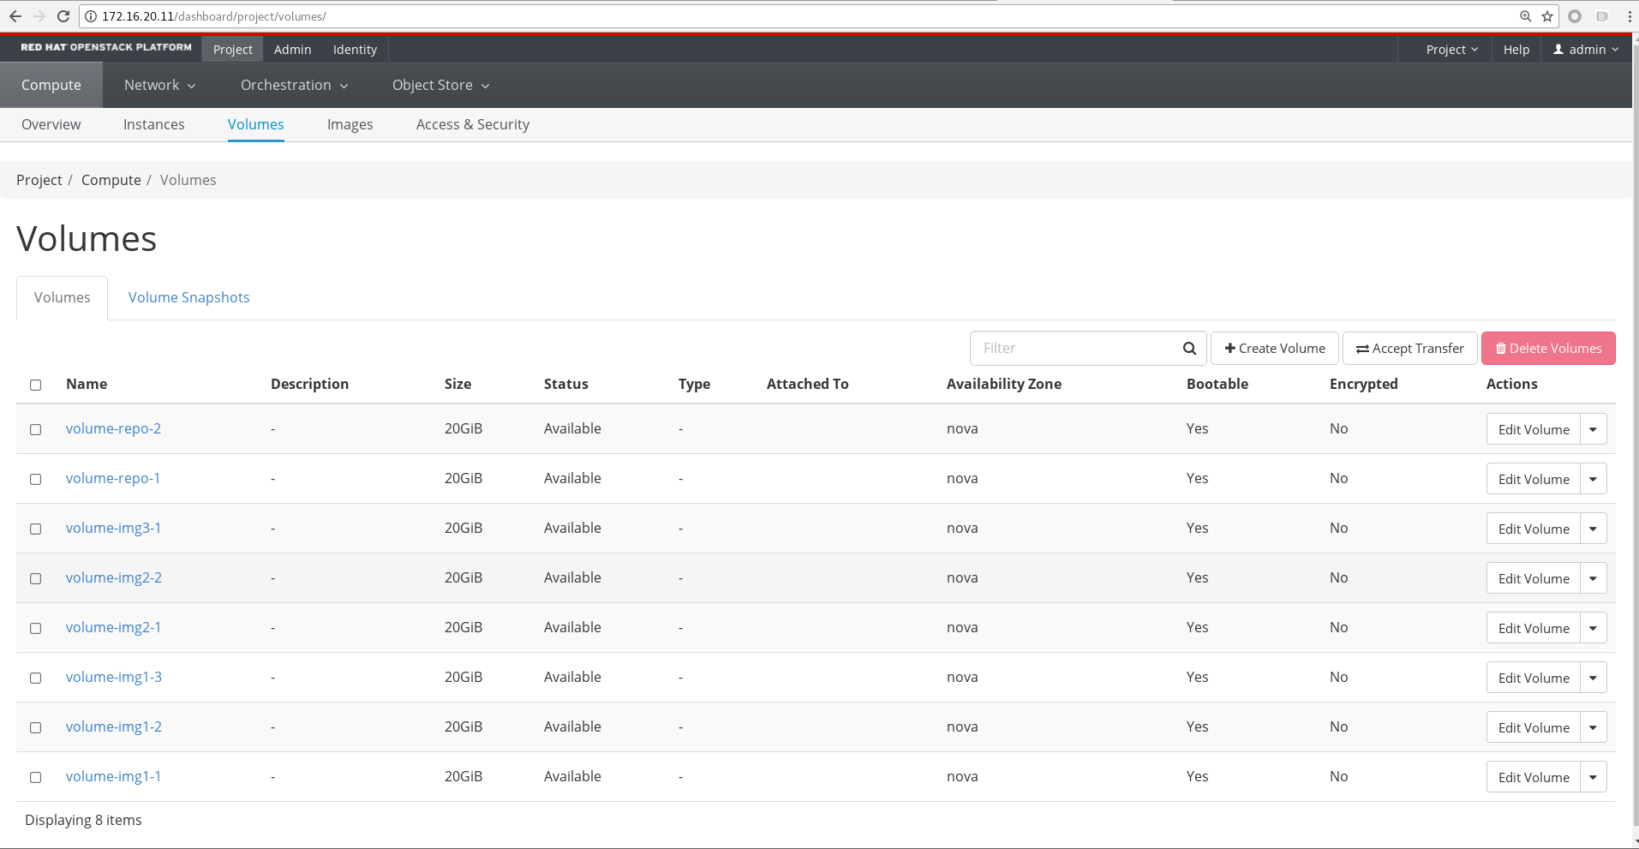Viewport: 1639px width, 849px height.
Task: Open the Project selector dropdown at top right
Action: [x=1451, y=50]
